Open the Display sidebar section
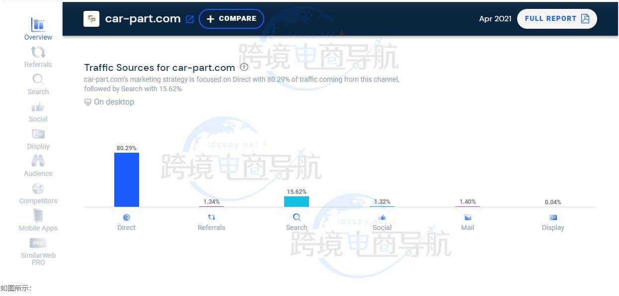The height and width of the screenshot is (296, 619). click(x=38, y=134)
